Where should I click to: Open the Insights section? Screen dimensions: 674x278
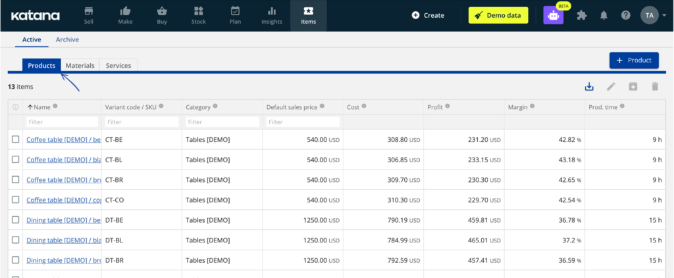pos(272,16)
